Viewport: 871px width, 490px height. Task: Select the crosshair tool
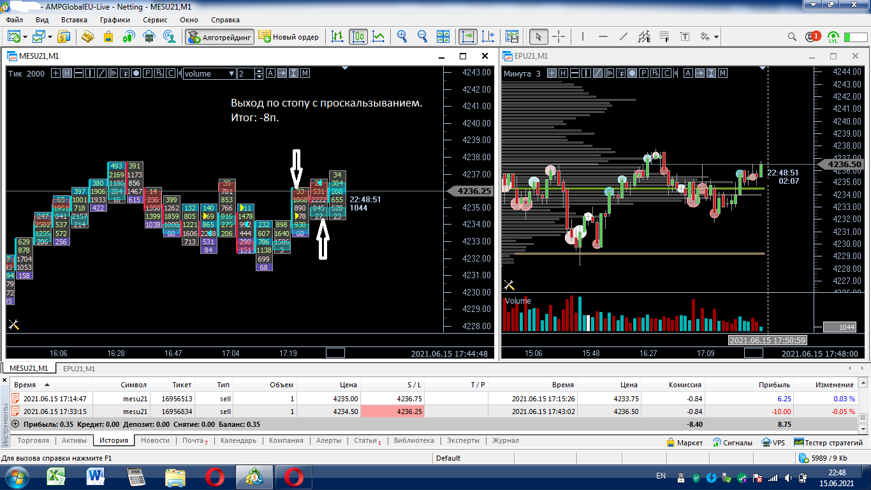pos(559,36)
